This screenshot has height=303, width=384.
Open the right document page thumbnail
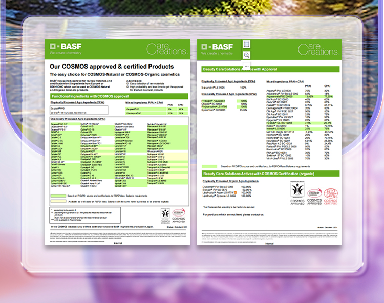[x=269, y=142]
